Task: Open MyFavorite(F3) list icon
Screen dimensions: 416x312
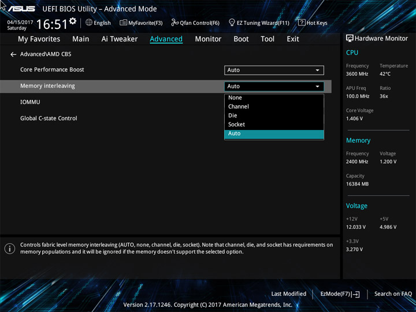Action: click(123, 23)
